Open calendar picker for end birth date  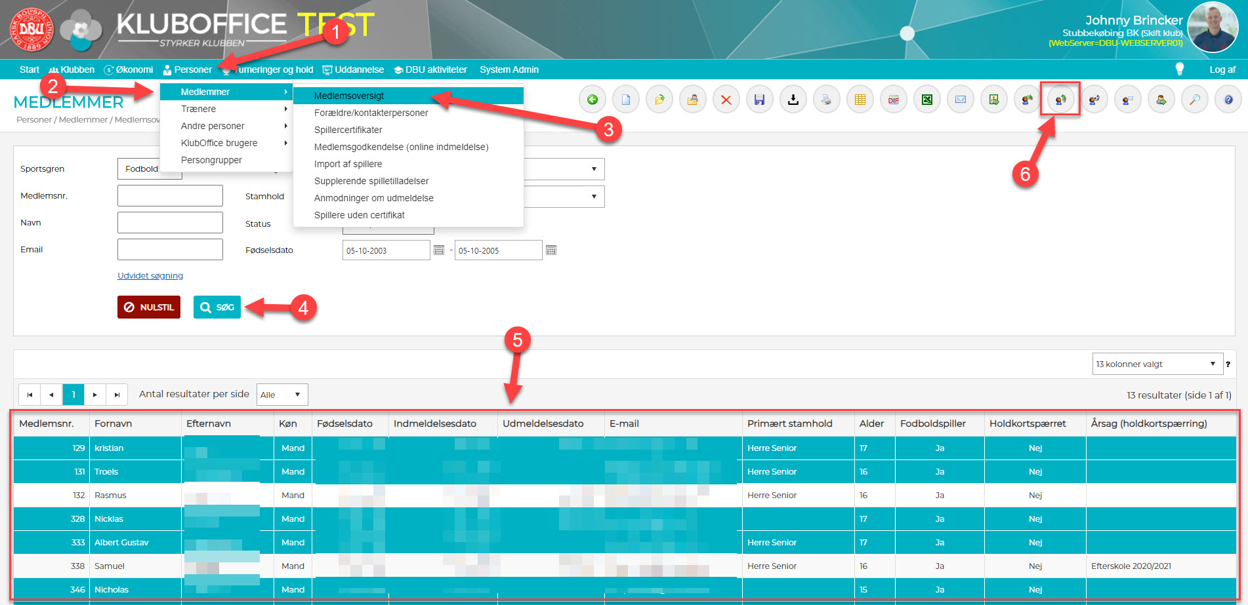coord(551,250)
